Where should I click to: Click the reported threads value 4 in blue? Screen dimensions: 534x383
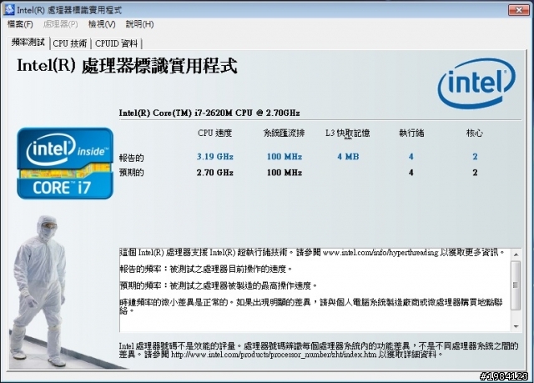coord(411,157)
